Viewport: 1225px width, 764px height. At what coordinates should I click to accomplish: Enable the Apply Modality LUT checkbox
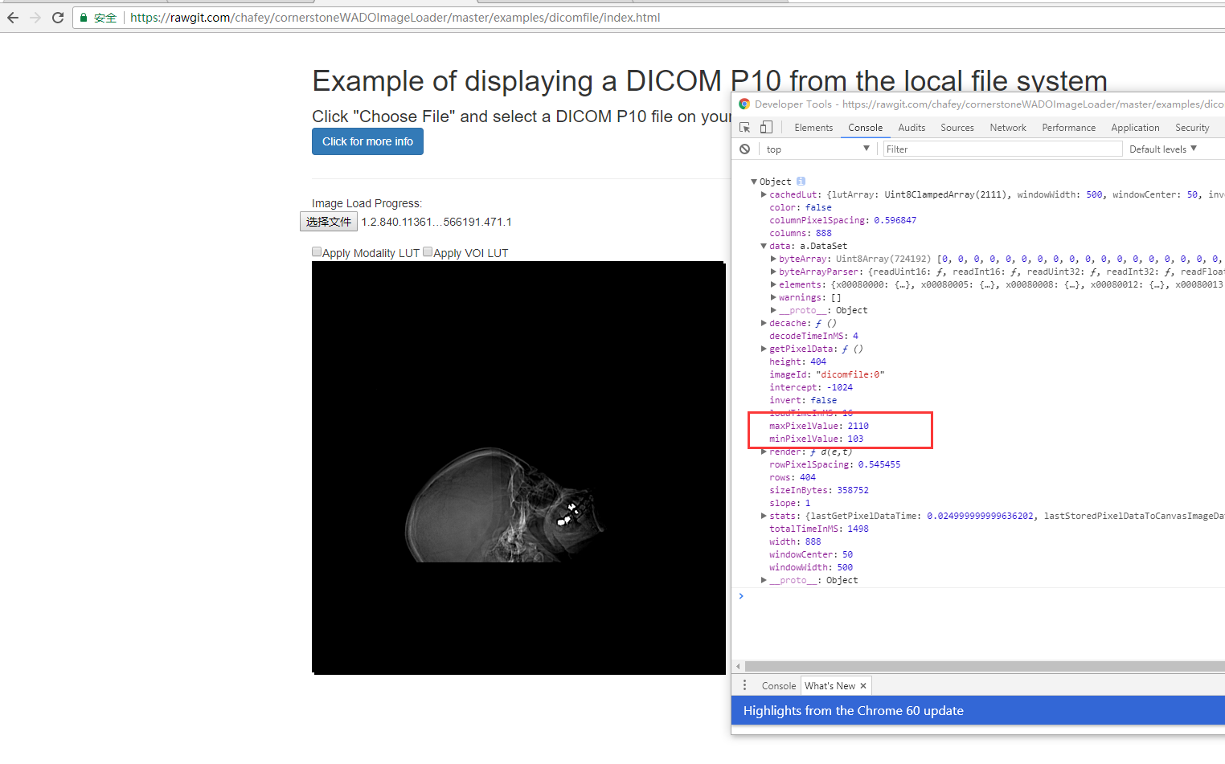[317, 251]
